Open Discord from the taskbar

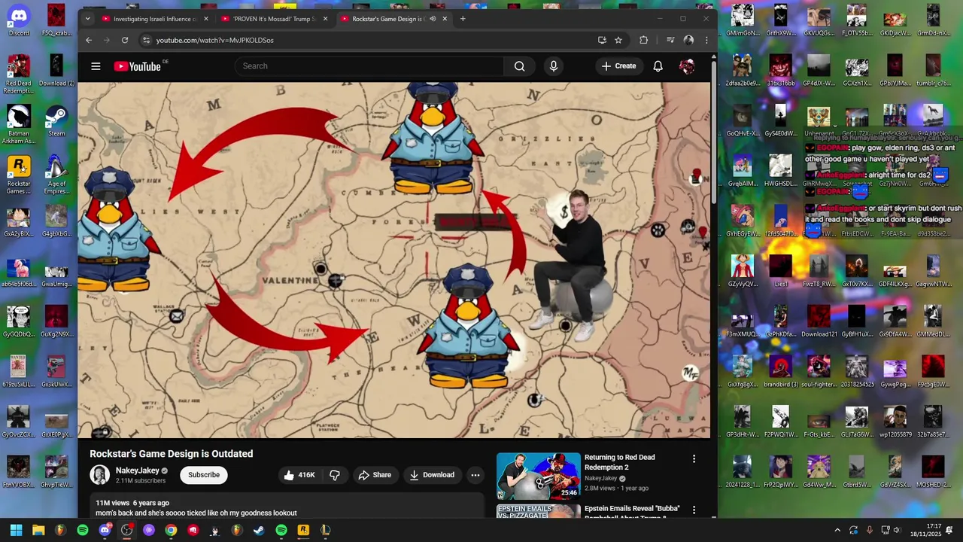105,530
